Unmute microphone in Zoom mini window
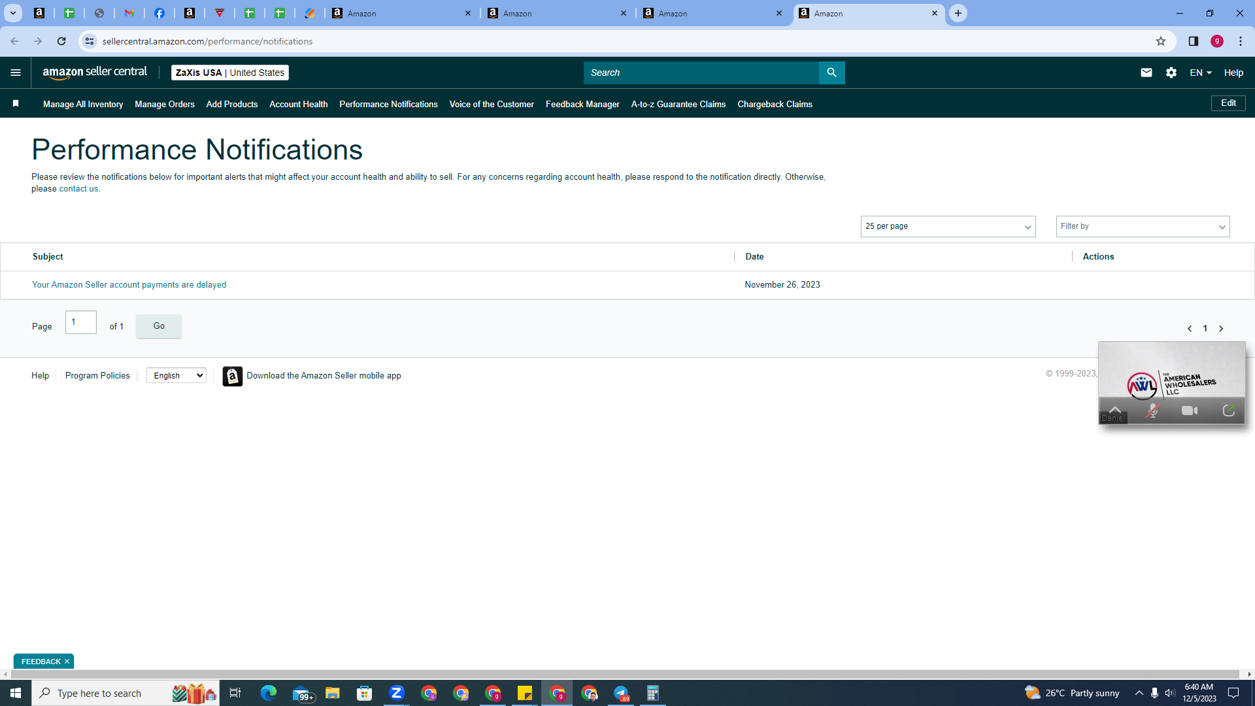Image resolution: width=1255 pixels, height=706 pixels. 1153,411
